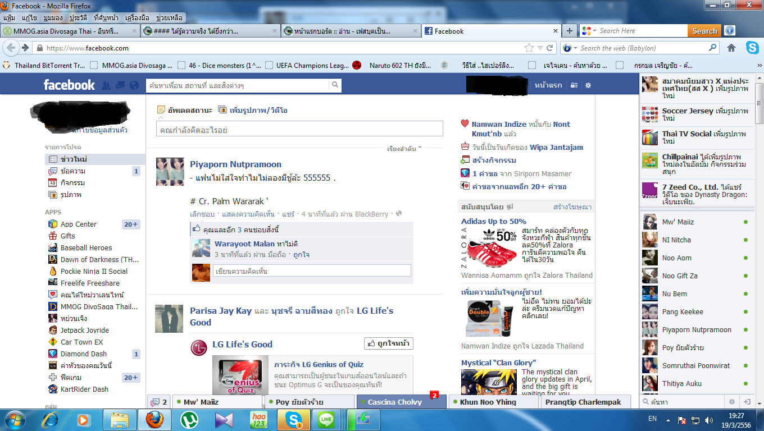Click Firefox back arrow button
This screenshot has width=764, height=431.
(12, 48)
